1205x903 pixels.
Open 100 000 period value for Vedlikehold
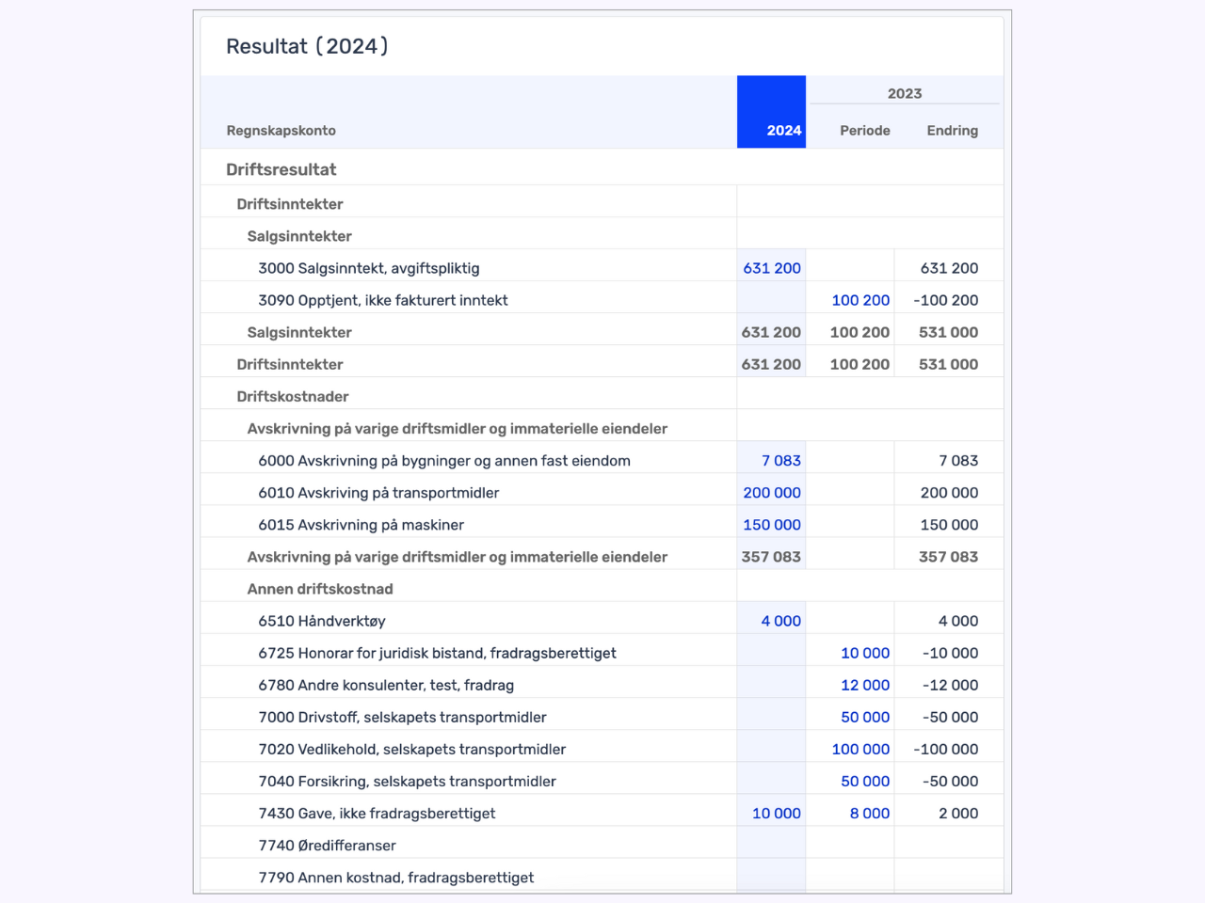tap(860, 749)
